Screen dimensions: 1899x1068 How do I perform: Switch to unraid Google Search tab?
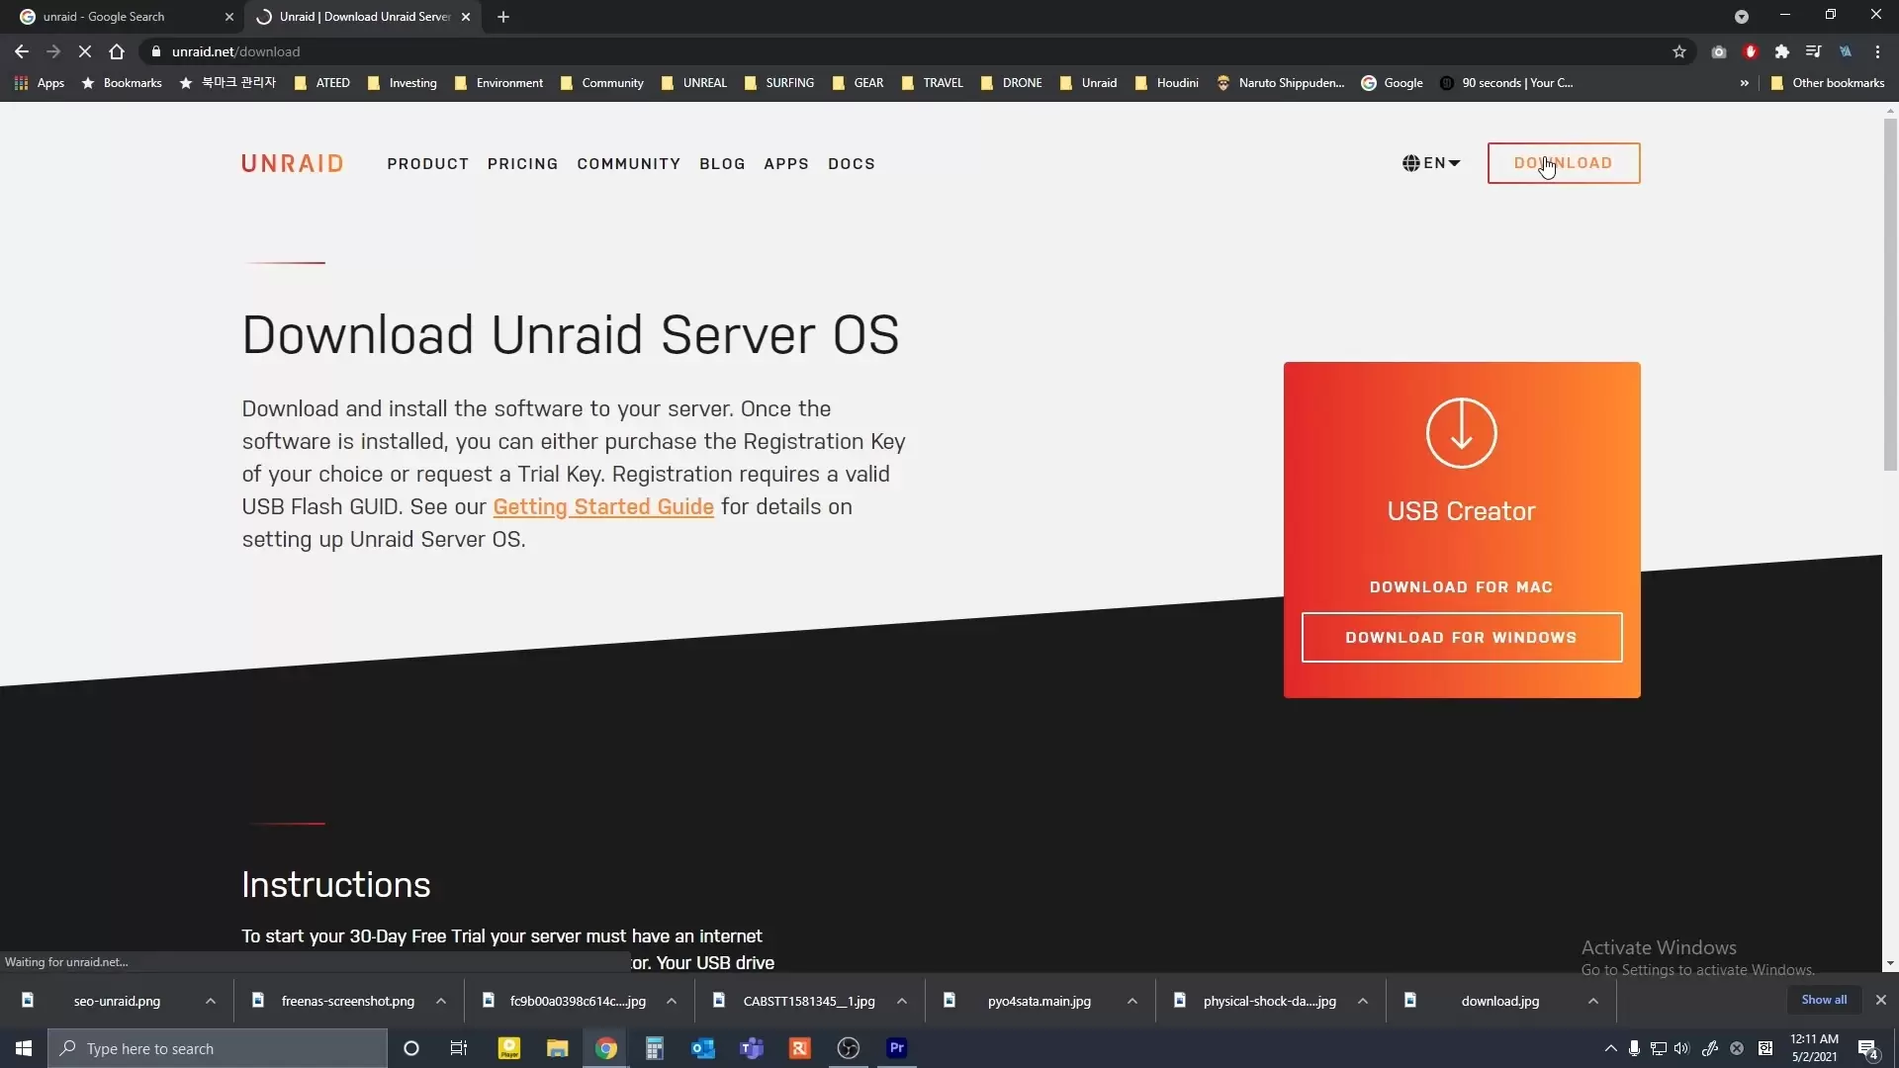[x=104, y=17]
